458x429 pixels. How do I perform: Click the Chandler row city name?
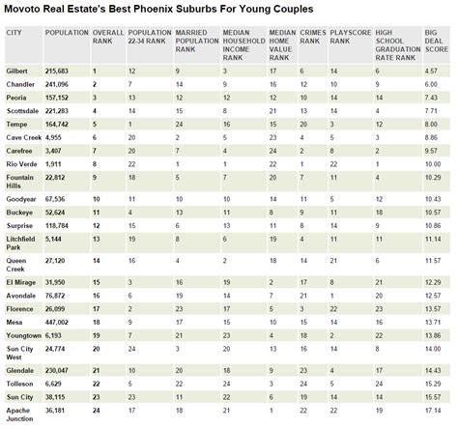pos(20,84)
